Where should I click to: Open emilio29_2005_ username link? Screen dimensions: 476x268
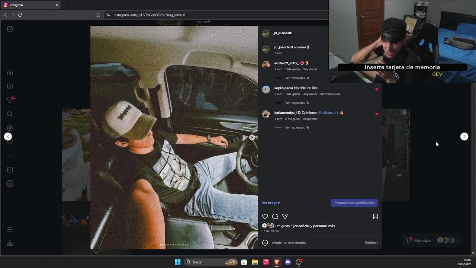tap(286, 63)
